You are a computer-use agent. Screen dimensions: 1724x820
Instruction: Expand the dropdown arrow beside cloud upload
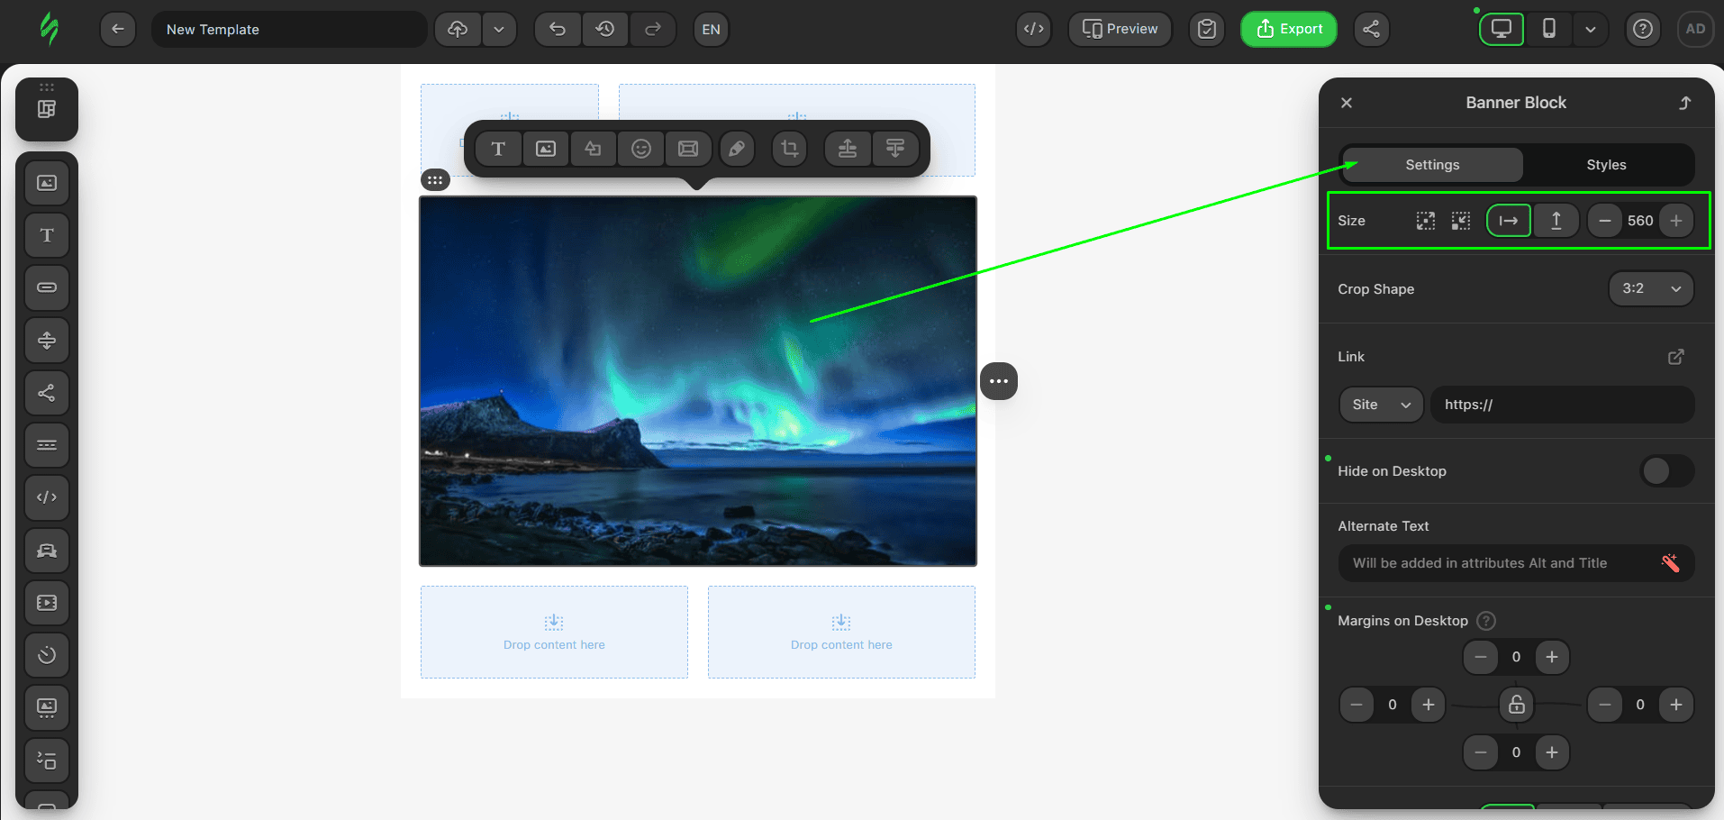499,29
